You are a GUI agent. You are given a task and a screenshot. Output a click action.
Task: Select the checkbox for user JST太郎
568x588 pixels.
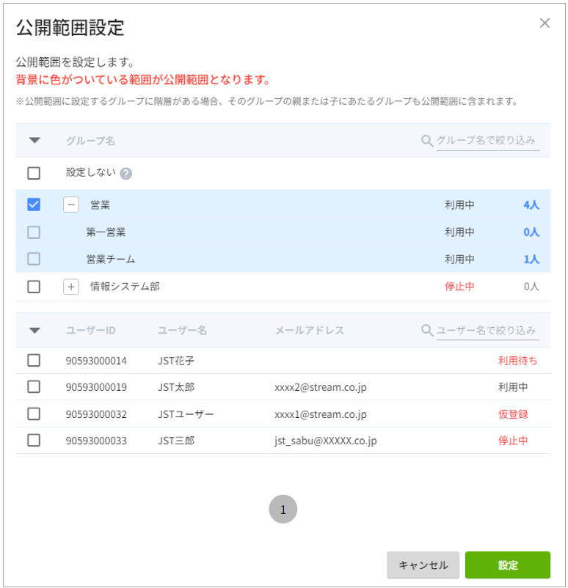(x=34, y=386)
